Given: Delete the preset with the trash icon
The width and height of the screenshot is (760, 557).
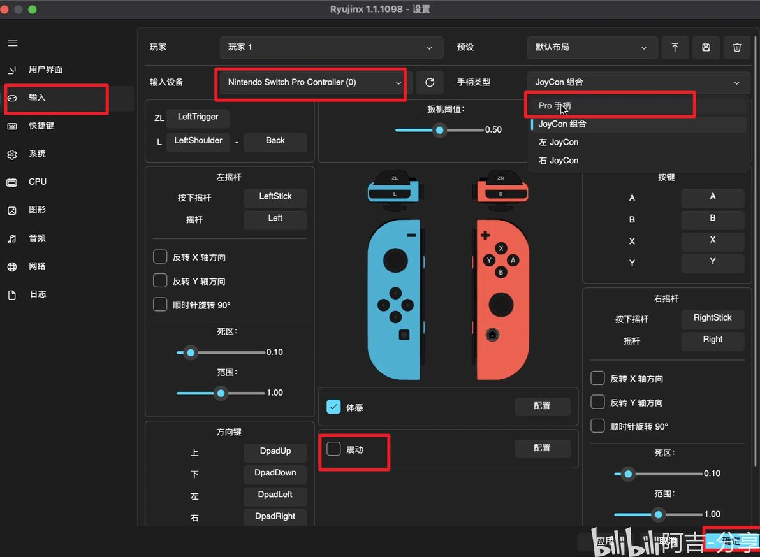Looking at the screenshot, I should point(737,47).
